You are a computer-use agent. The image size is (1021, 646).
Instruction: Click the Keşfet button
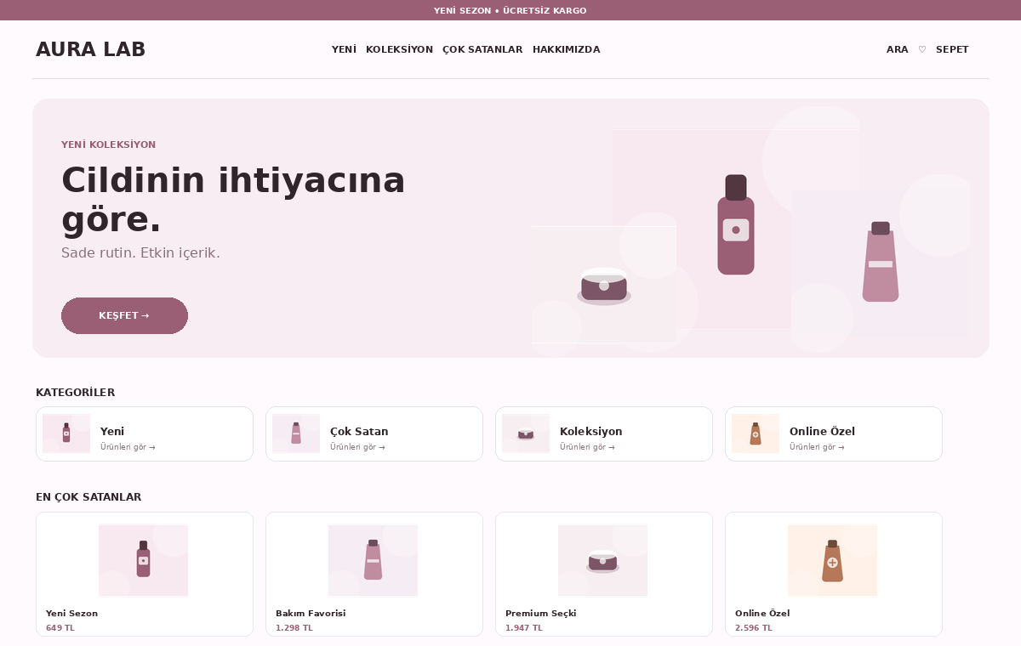(124, 315)
